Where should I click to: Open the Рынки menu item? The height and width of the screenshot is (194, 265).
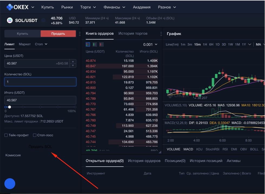(x=67, y=7)
